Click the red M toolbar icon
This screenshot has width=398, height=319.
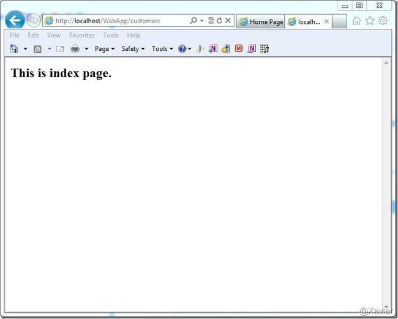click(239, 48)
